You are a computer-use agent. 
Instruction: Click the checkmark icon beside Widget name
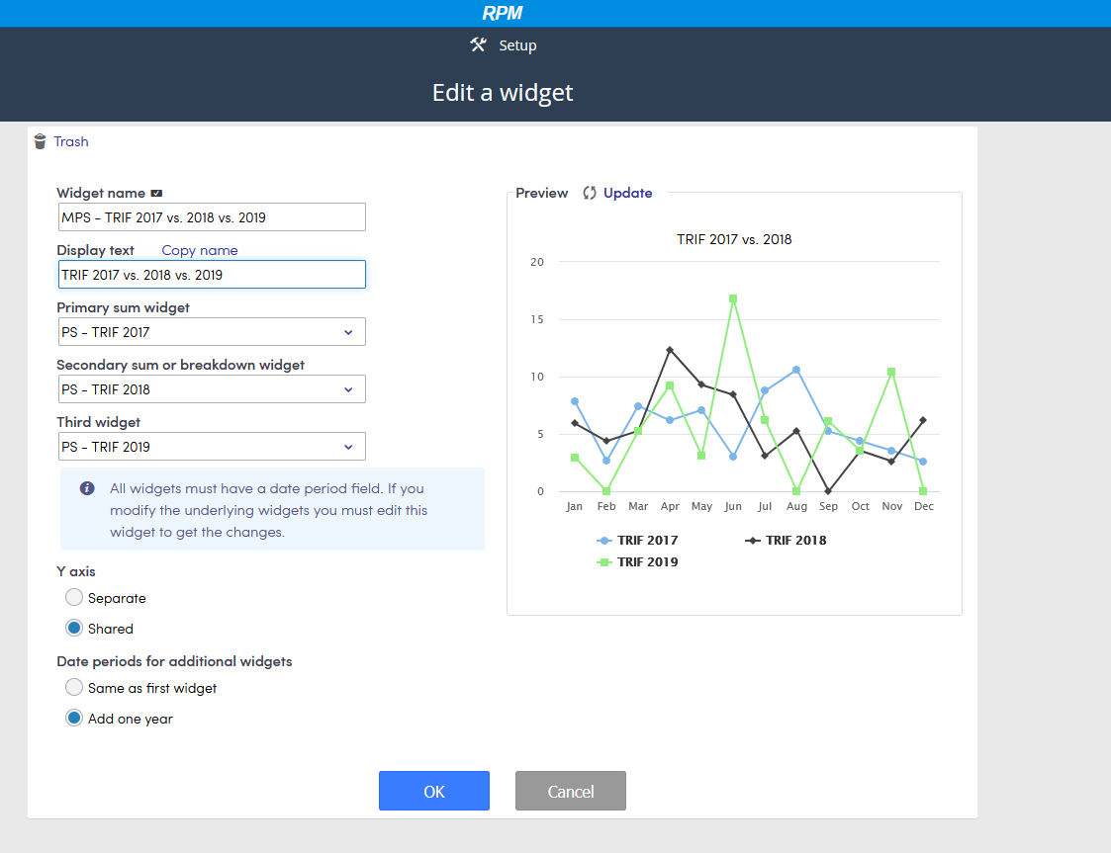pos(157,193)
